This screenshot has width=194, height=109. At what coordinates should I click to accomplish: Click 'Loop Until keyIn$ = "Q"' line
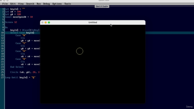pos(20,78)
